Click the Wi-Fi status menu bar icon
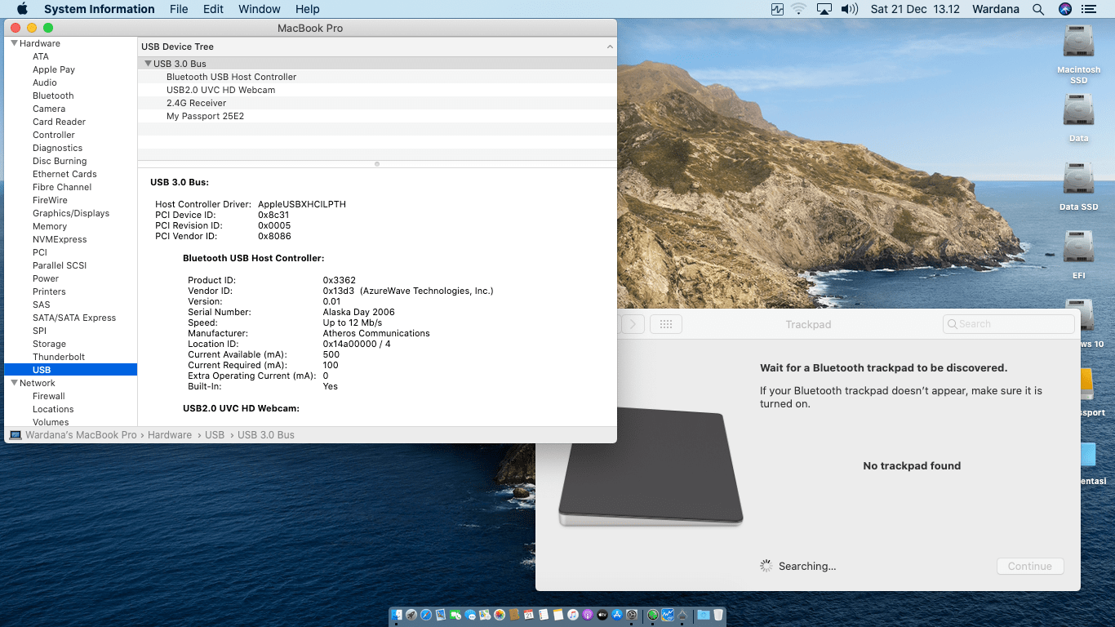The width and height of the screenshot is (1115, 627). pyautogui.click(x=798, y=9)
